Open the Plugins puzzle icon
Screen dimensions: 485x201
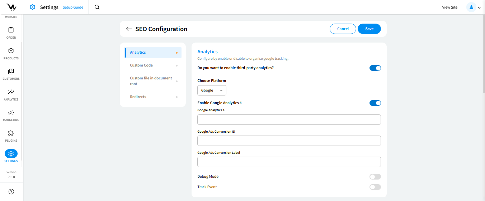pyautogui.click(x=11, y=133)
